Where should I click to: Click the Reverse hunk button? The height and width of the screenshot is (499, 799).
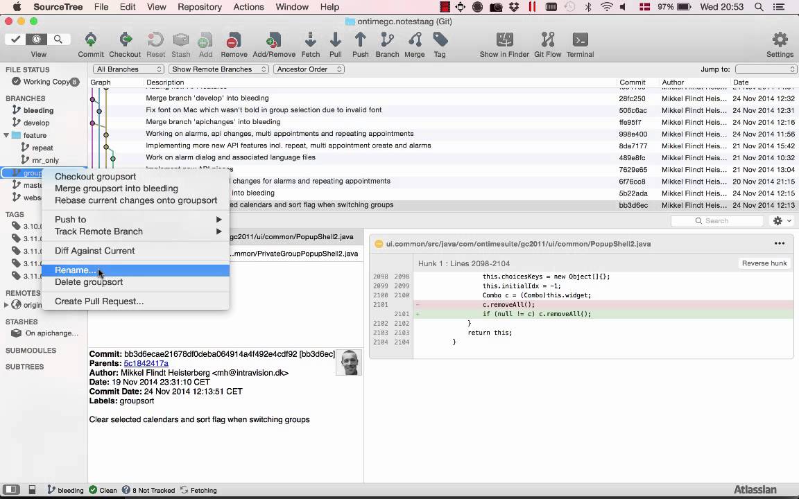[764, 263]
